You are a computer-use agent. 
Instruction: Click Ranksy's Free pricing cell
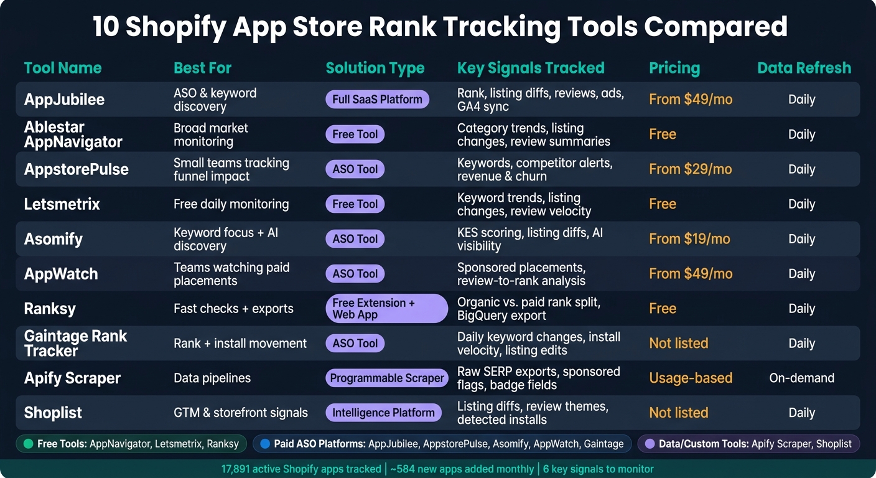(663, 309)
